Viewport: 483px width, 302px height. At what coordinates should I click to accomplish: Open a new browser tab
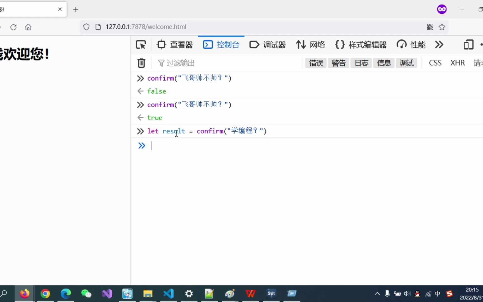point(76,10)
